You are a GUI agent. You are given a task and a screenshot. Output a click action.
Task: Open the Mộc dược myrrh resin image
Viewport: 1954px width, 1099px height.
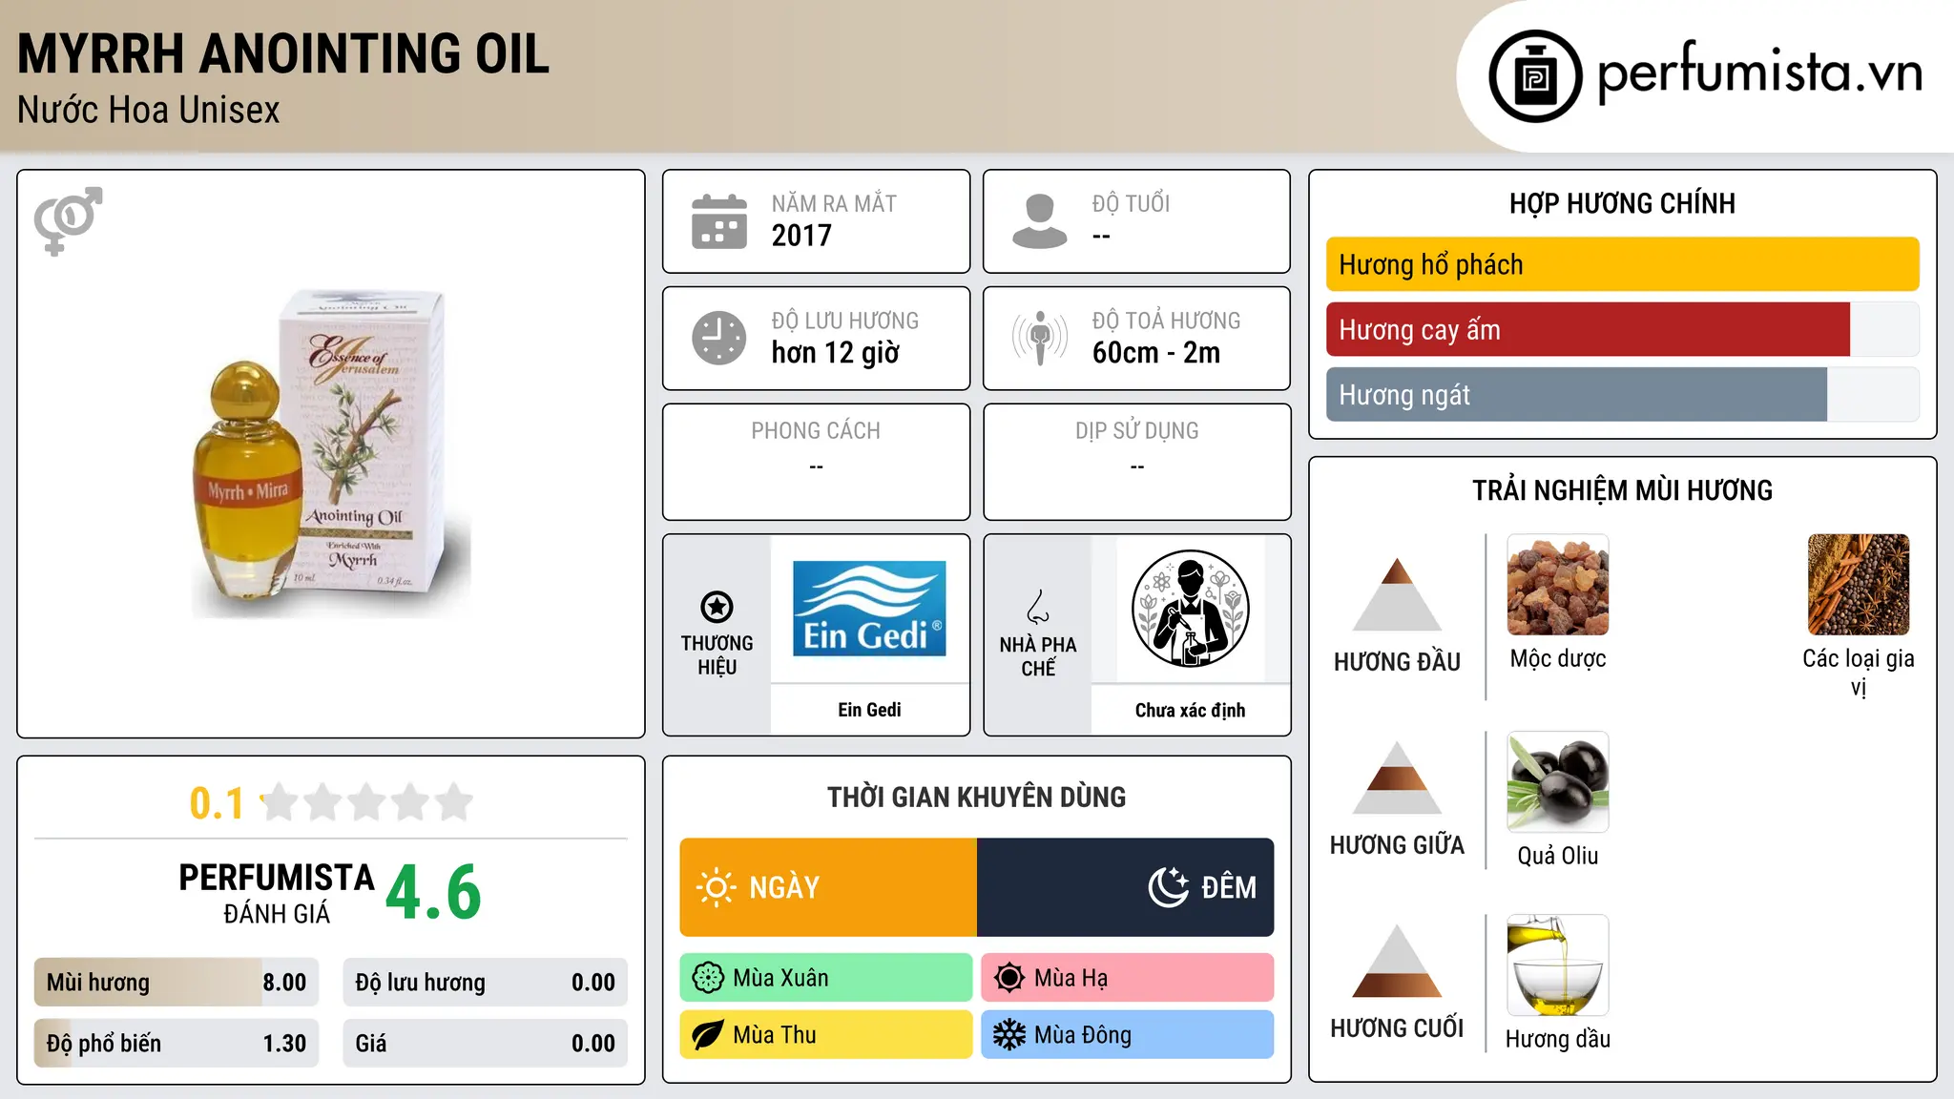[x=1558, y=585]
